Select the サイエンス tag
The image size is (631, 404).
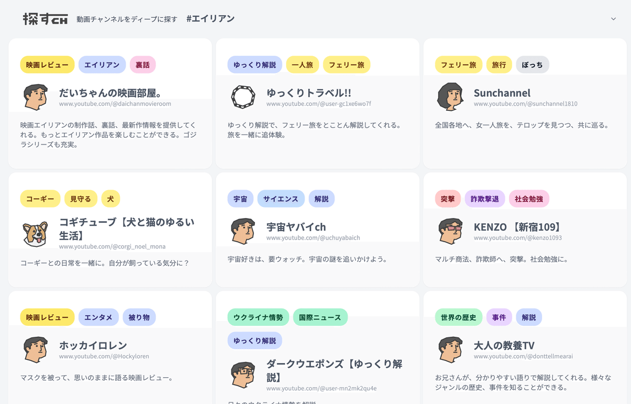pos(281,199)
